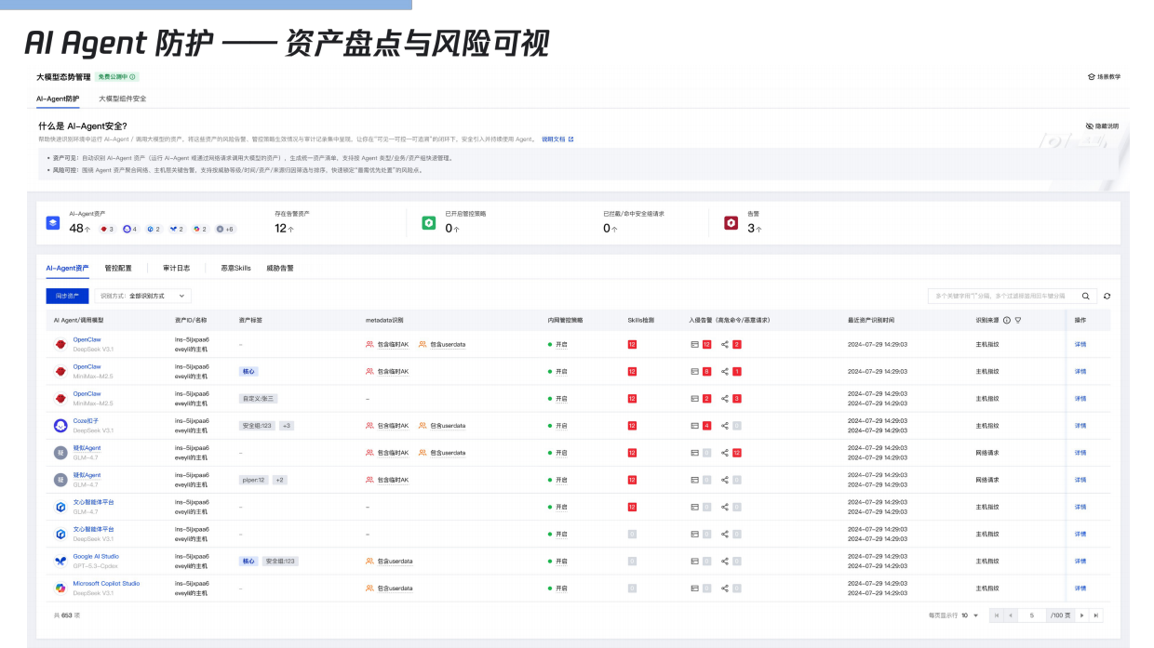Open the 每页显示行 page size dropdown
The height and width of the screenshot is (648, 1154).
968,615
